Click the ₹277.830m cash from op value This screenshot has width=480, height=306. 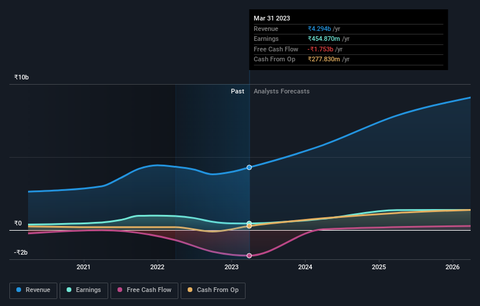pyautogui.click(x=324, y=60)
